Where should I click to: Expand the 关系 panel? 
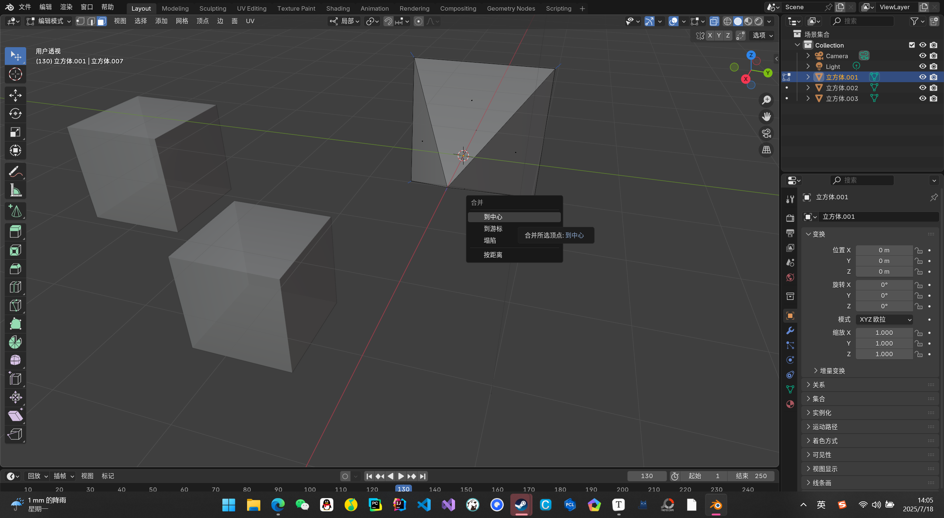819,385
